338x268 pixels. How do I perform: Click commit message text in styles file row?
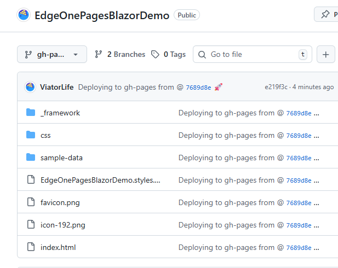pyautogui.click(x=231, y=180)
